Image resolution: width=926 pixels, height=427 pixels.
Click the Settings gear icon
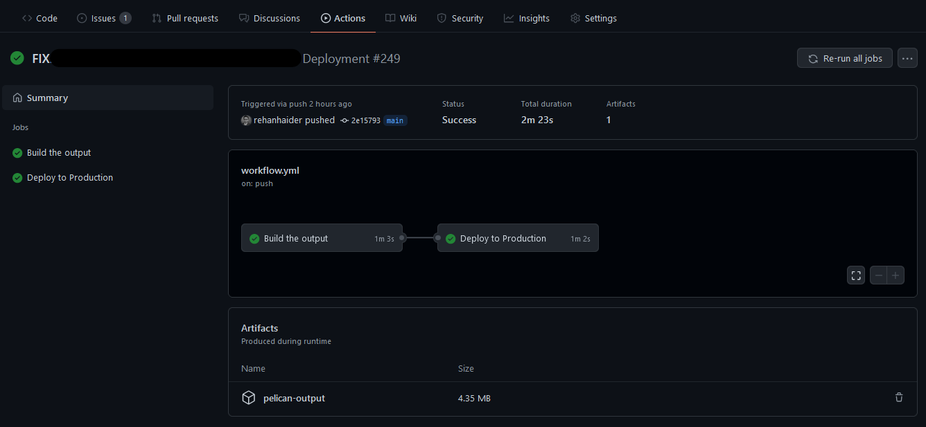point(575,18)
